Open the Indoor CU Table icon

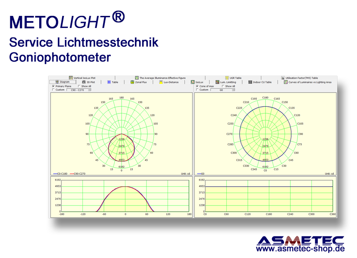pos(250,82)
